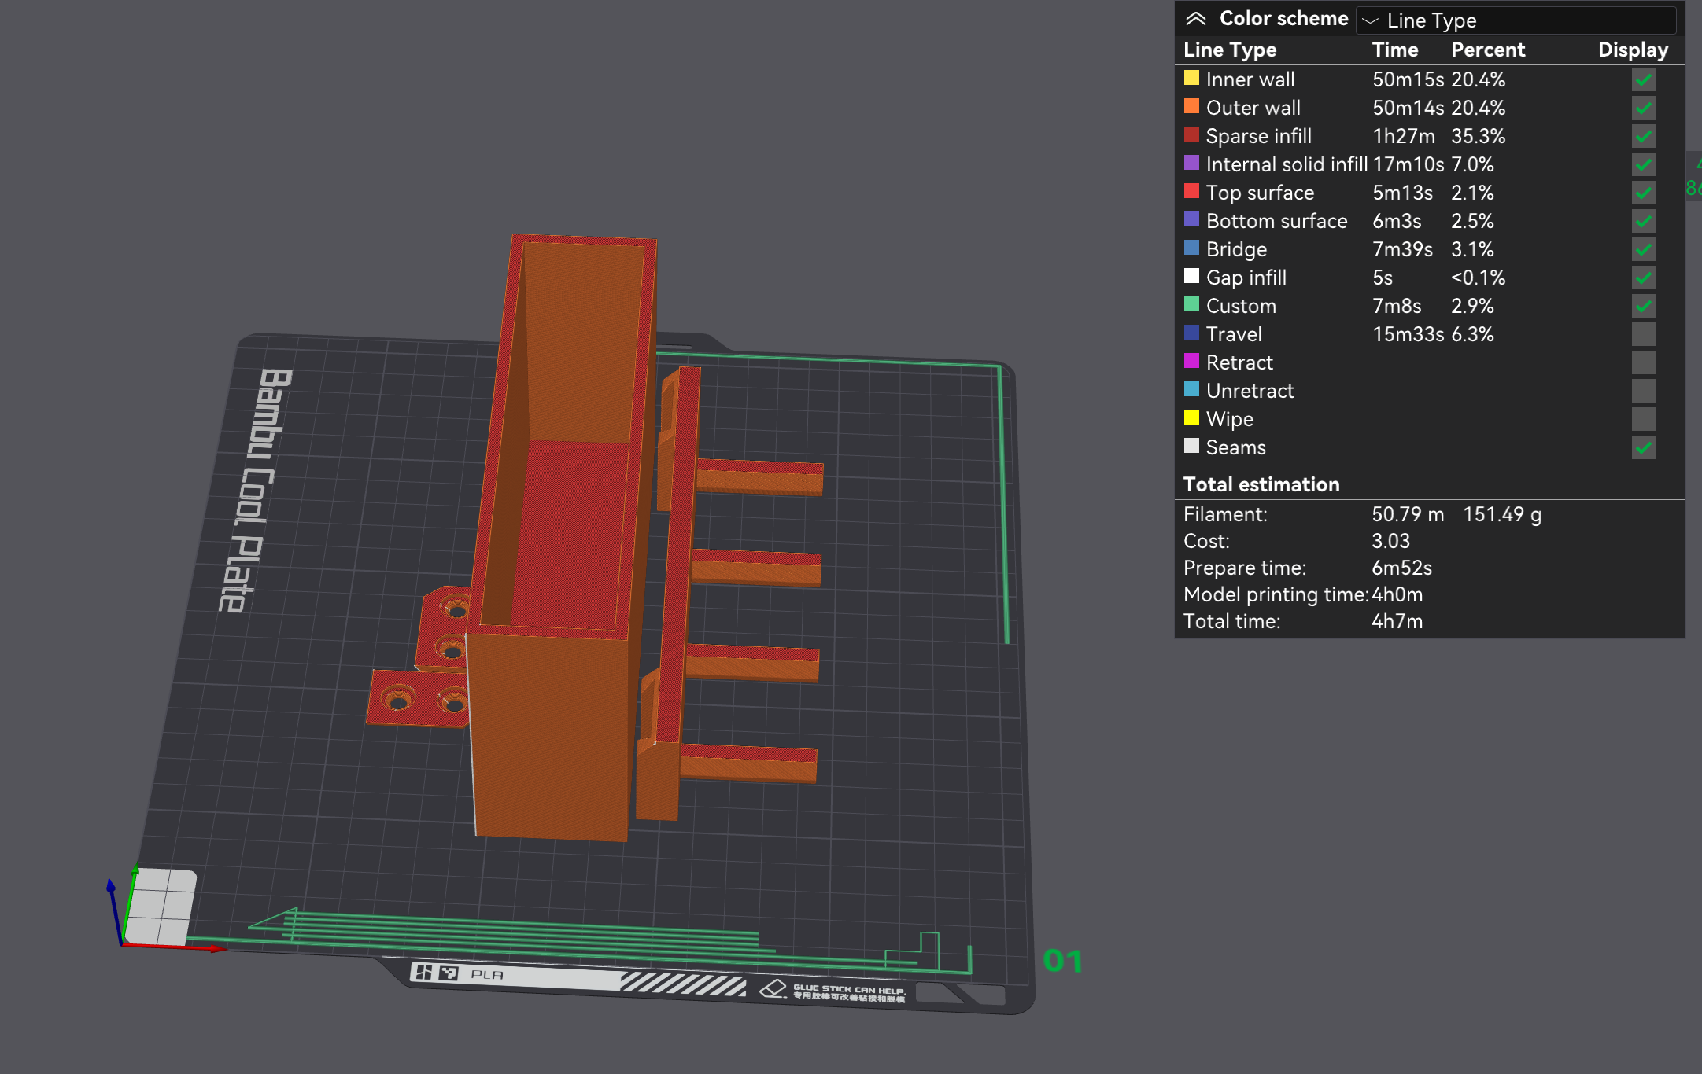The height and width of the screenshot is (1074, 1702).
Task: Click the Time column header
Action: [1394, 50]
